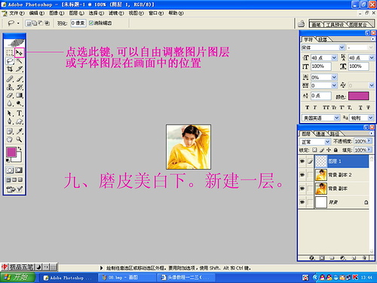Toggle Faux Bold style button
The image size is (377, 283).
point(307,107)
